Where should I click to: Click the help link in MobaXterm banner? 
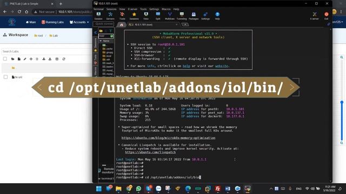tap(186, 66)
